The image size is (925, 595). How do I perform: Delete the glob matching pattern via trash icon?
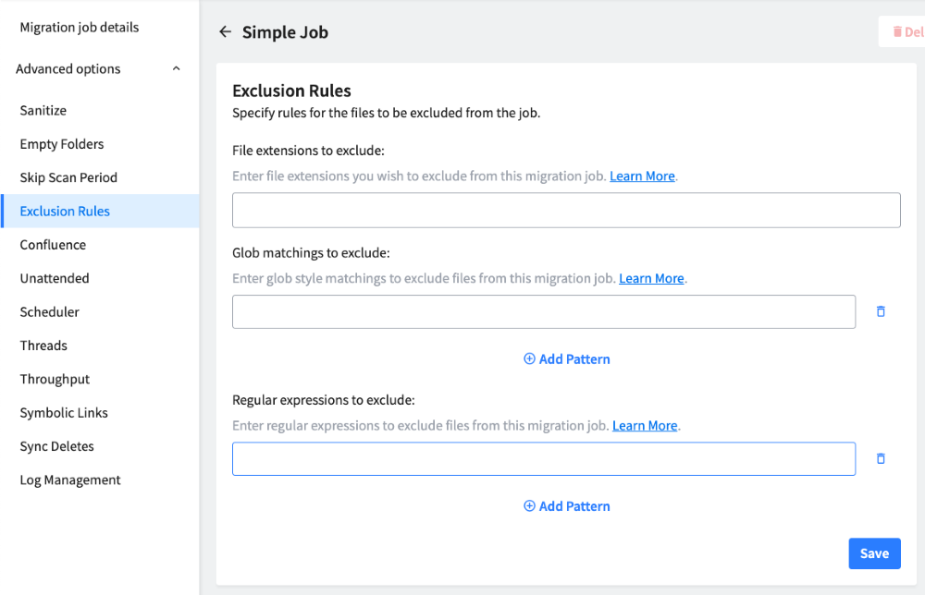880,311
